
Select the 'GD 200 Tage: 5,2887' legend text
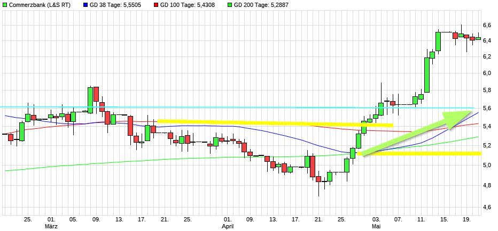(x=261, y=5)
